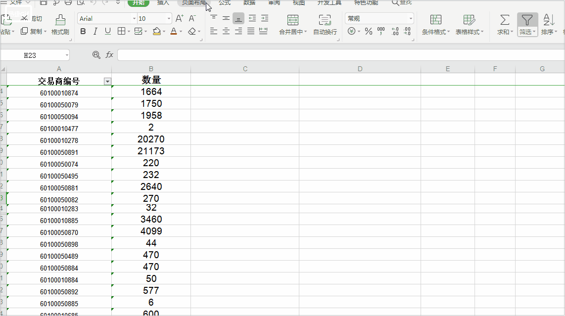
Task: Open the font size dropdown
Action: click(x=169, y=18)
